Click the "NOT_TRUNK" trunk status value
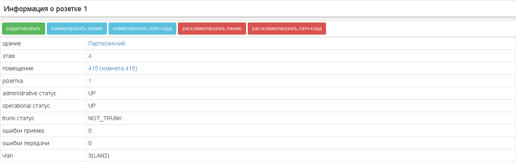 105,118
